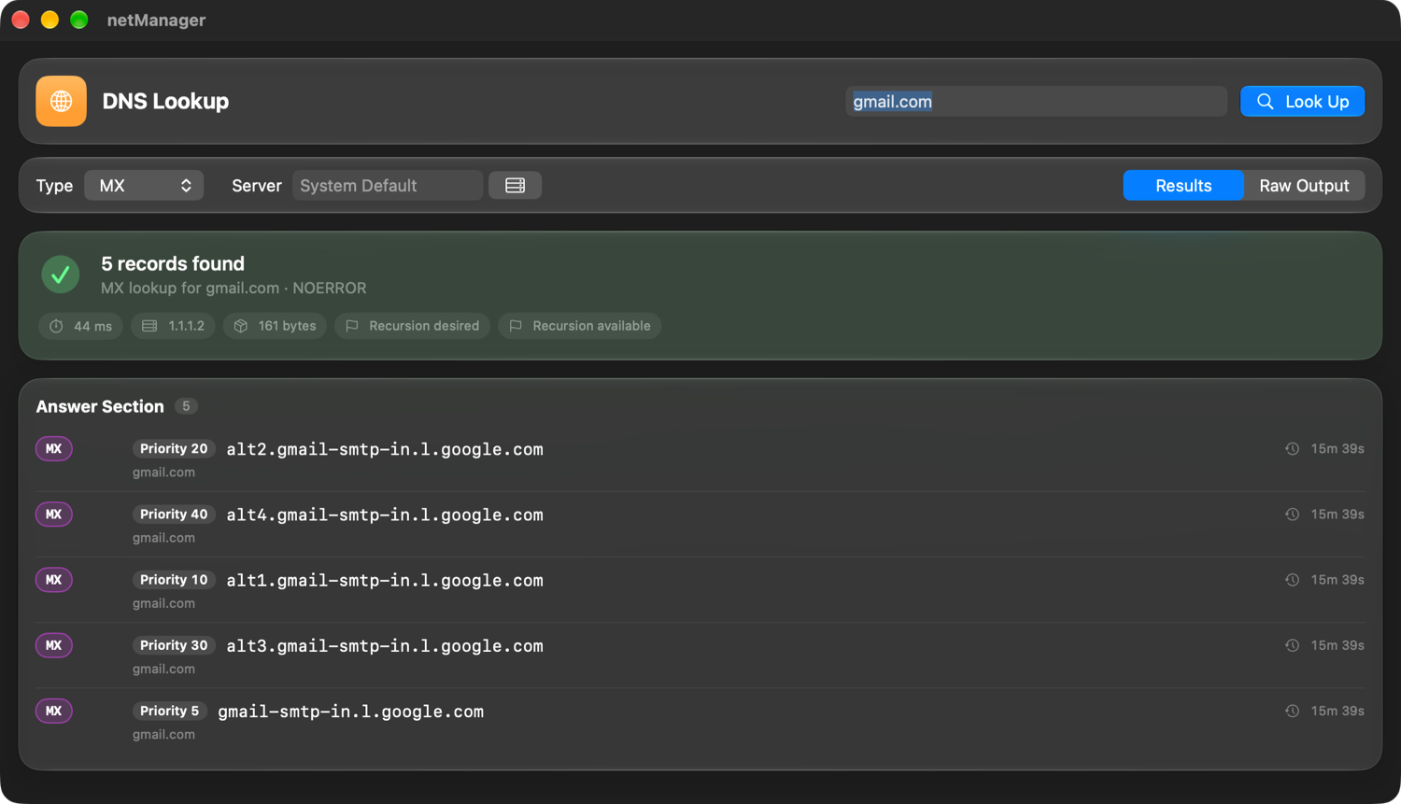The width and height of the screenshot is (1401, 804).
Task: Click the 1.1.1.2 server badge
Action: 174,326
